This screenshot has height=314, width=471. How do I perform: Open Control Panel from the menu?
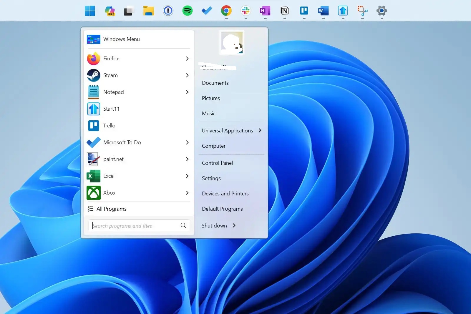click(217, 163)
